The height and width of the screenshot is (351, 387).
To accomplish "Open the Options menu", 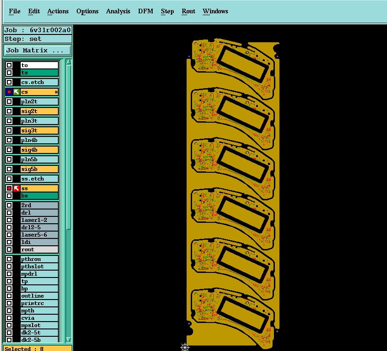I will pyautogui.click(x=87, y=11).
